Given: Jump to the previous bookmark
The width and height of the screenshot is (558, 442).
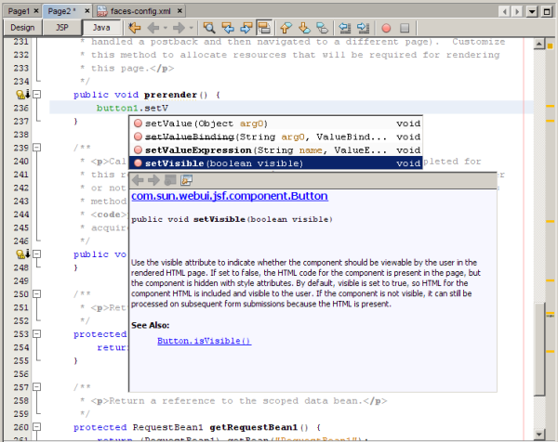Looking at the screenshot, I should 286,28.
